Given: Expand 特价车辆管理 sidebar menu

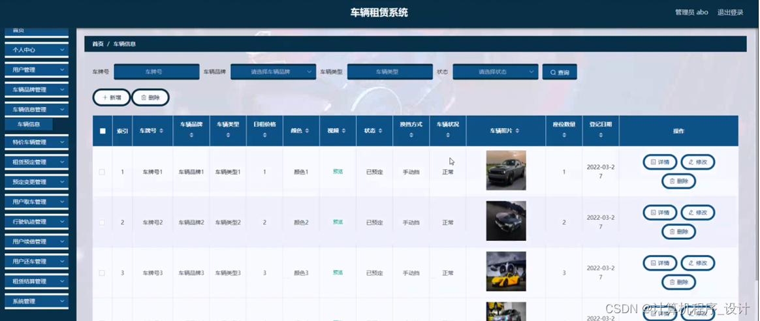Looking at the screenshot, I should (x=37, y=142).
